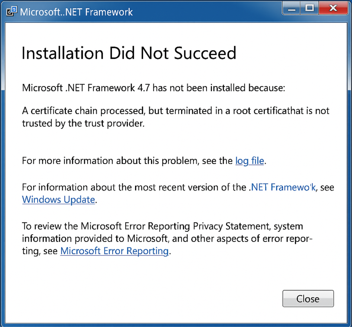Click the Error Reporting Privacy Statement paragraph
Screen dimensions: 352x327
(167, 238)
